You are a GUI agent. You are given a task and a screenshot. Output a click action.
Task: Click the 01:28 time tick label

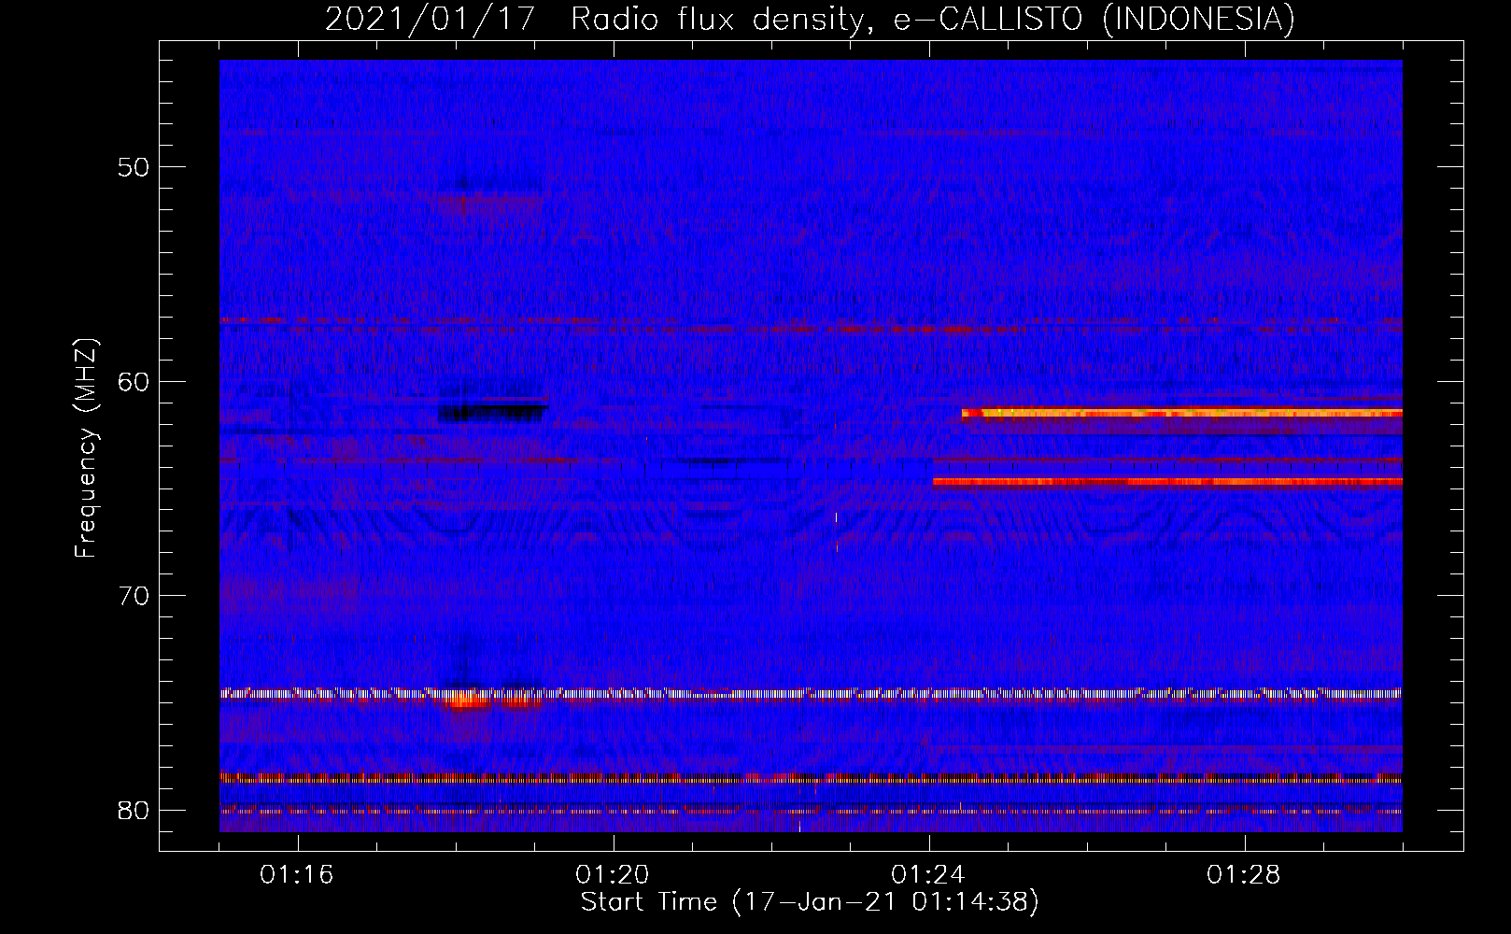point(1244,875)
